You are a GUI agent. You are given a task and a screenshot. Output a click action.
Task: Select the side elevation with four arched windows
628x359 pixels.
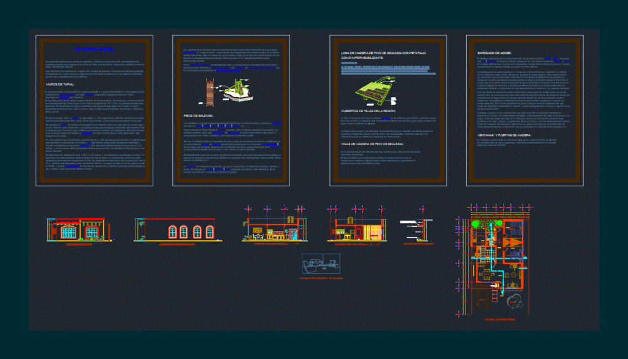click(178, 230)
